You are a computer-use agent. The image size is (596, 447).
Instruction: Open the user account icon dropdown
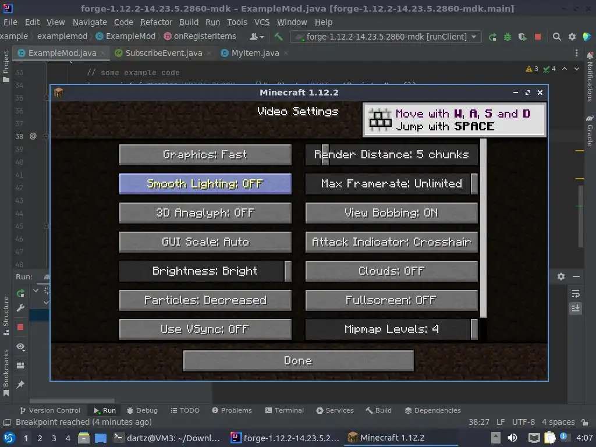tap(257, 37)
